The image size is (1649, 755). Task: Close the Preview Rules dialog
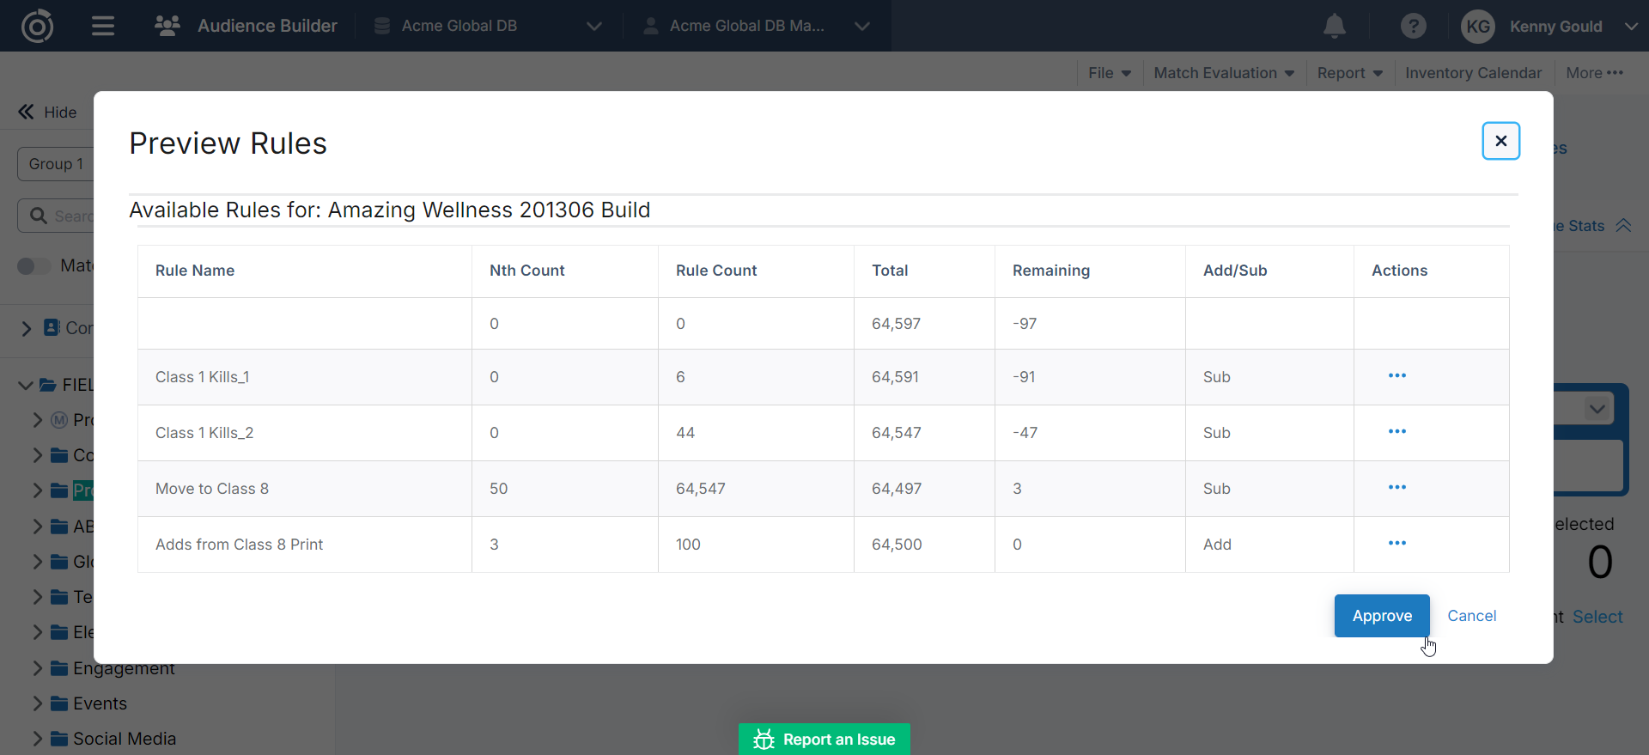(1500, 141)
